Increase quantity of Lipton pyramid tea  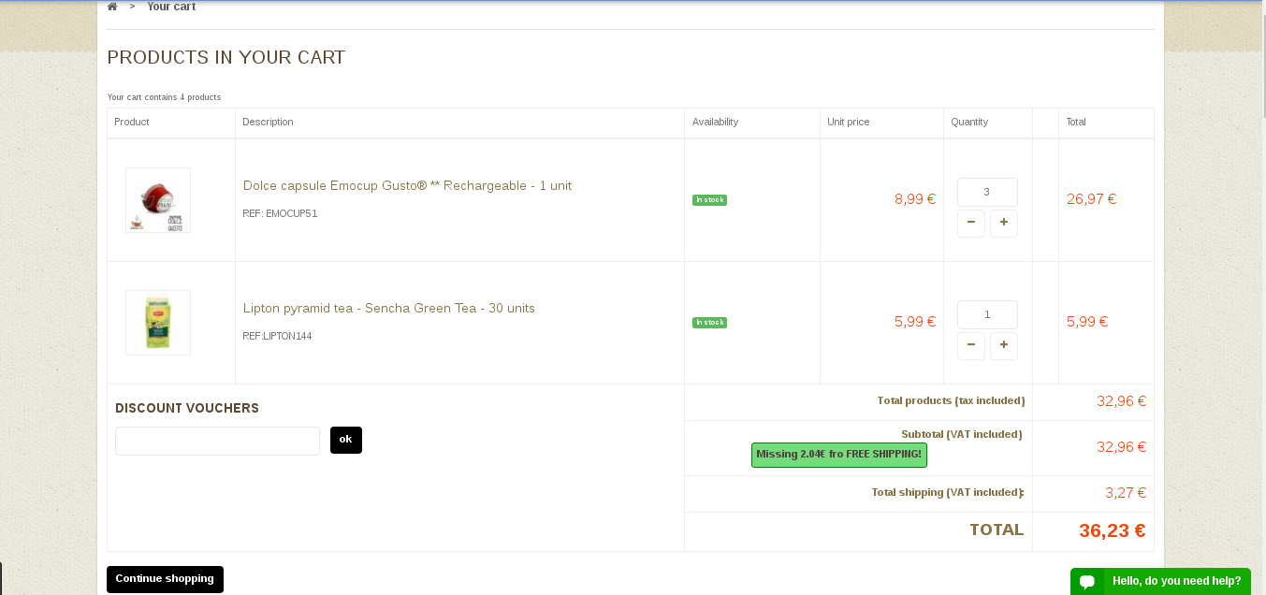1004,346
